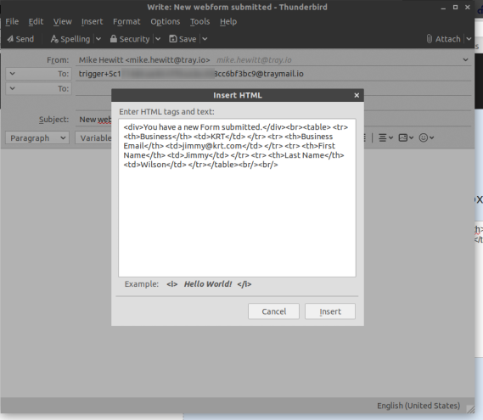Image resolution: width=483 pixels, height=420 pixels.
Task: Open the Variable Width font dropdown
Action: click(93, 138)
